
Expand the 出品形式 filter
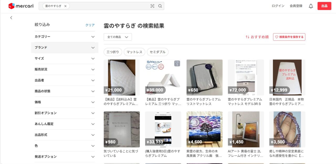pyautogui.click(x=65, y=135)
